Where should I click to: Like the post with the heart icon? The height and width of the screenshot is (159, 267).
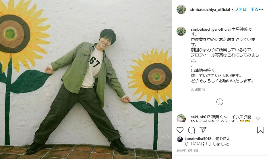[x=180, y=130]
